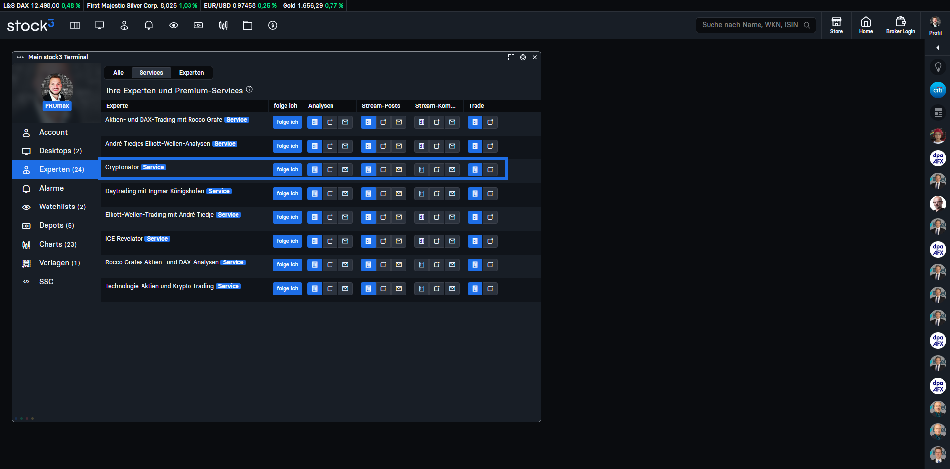Open the terminal window settings gear
The width and height of the screenshot is (950, 469).
tap(523, 57)
